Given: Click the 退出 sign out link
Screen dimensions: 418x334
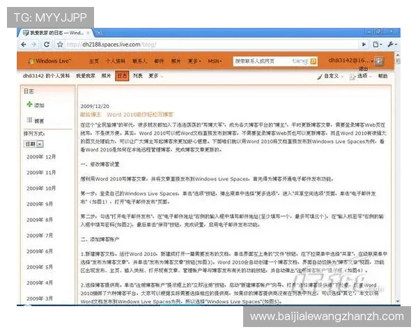Looking at the screenshot, I should (x=363, y=69).
